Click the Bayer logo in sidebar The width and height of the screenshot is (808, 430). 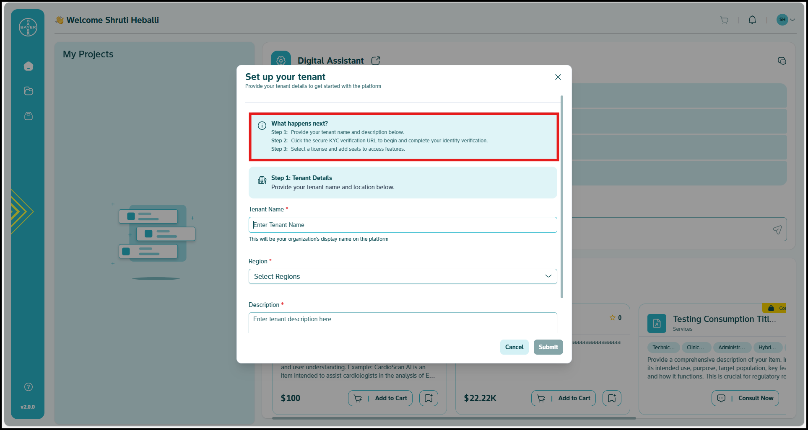point(28,27)
